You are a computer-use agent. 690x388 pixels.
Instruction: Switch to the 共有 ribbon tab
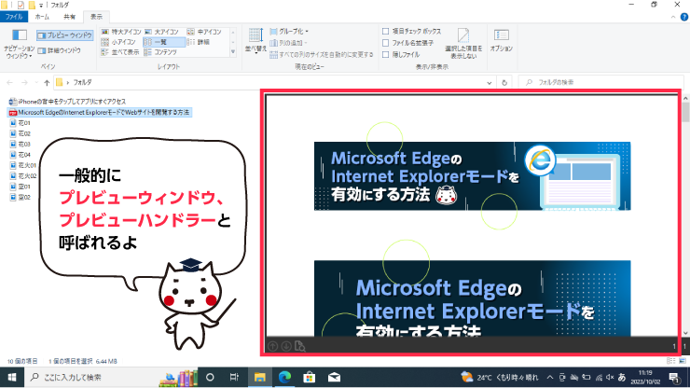[69, 17]
